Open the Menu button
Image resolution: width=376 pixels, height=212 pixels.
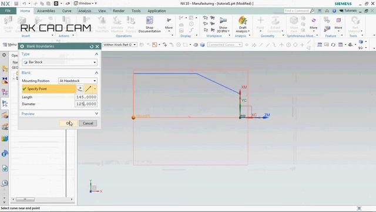coord(10,45)
